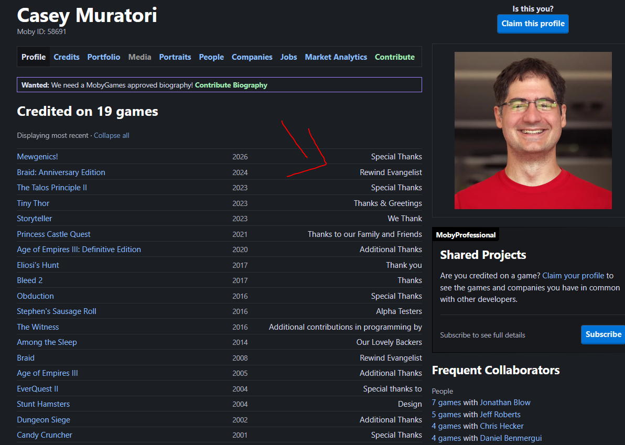Open the Portraits tab

click(x=175, y=57)
